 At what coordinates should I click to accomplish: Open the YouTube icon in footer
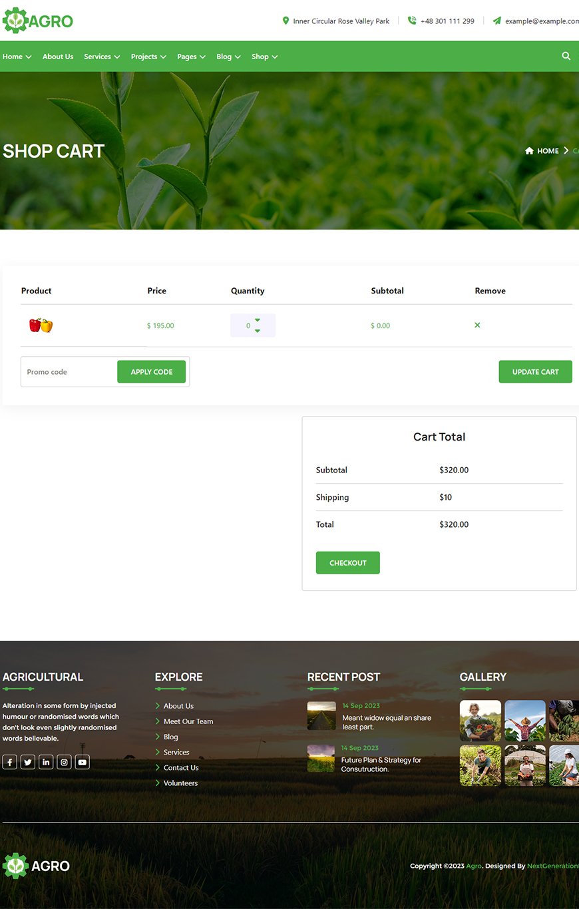click(82, 762)
